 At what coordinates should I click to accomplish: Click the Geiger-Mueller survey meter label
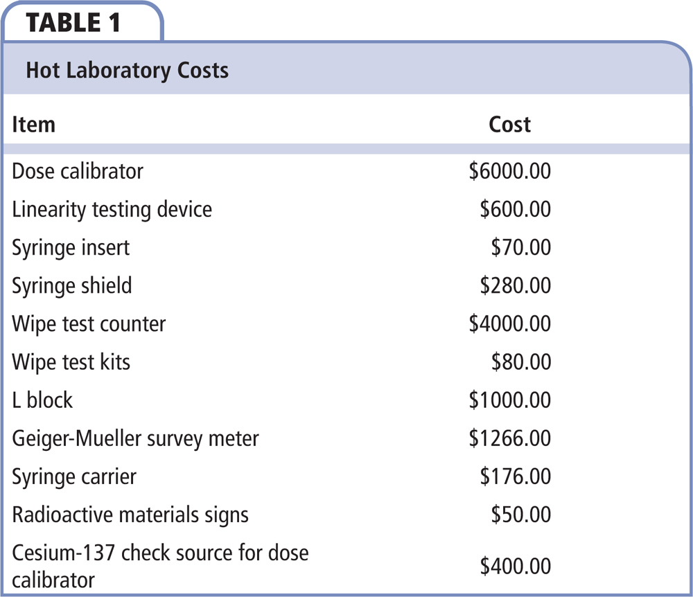135,438
